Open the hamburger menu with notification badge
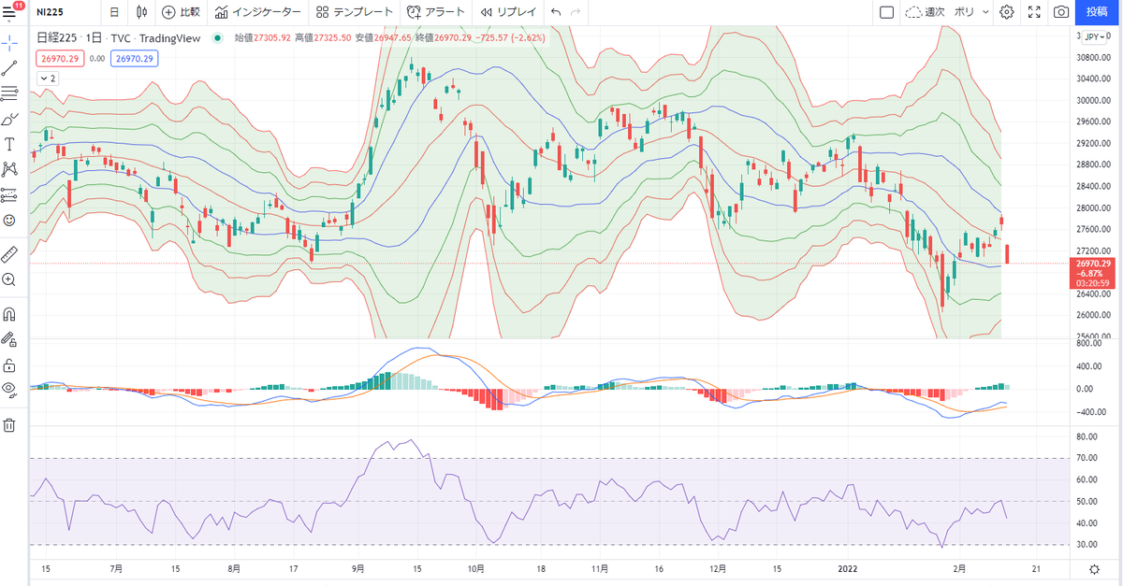 [x=11, y=11]
